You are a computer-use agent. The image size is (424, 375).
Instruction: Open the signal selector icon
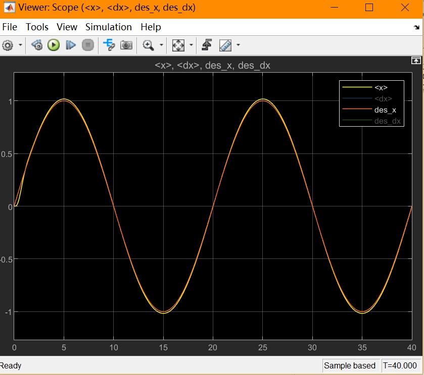coord(109,45)
